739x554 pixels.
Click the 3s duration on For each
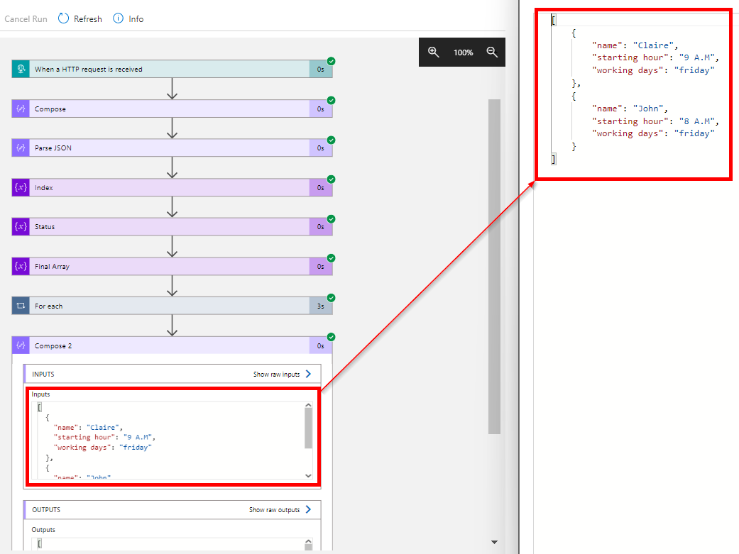pos(320,306)
